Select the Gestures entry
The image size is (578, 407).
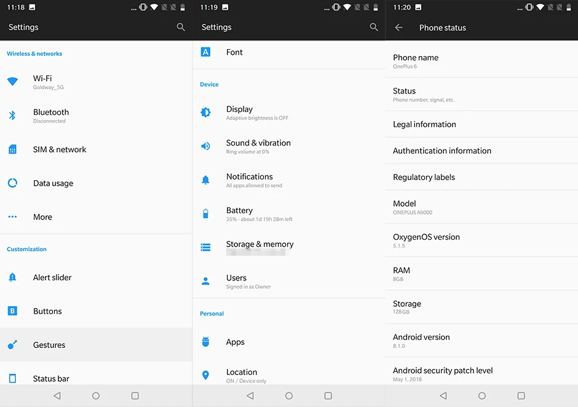[x=96, y=345]
